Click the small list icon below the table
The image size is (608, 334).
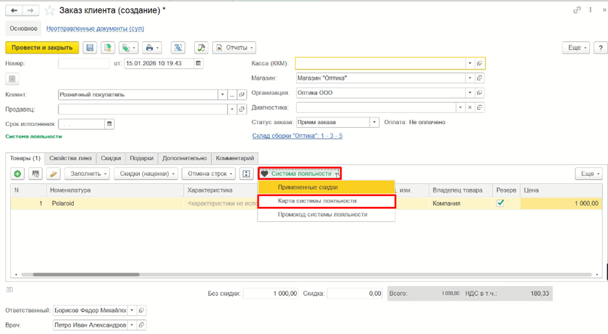coord(10,289)
